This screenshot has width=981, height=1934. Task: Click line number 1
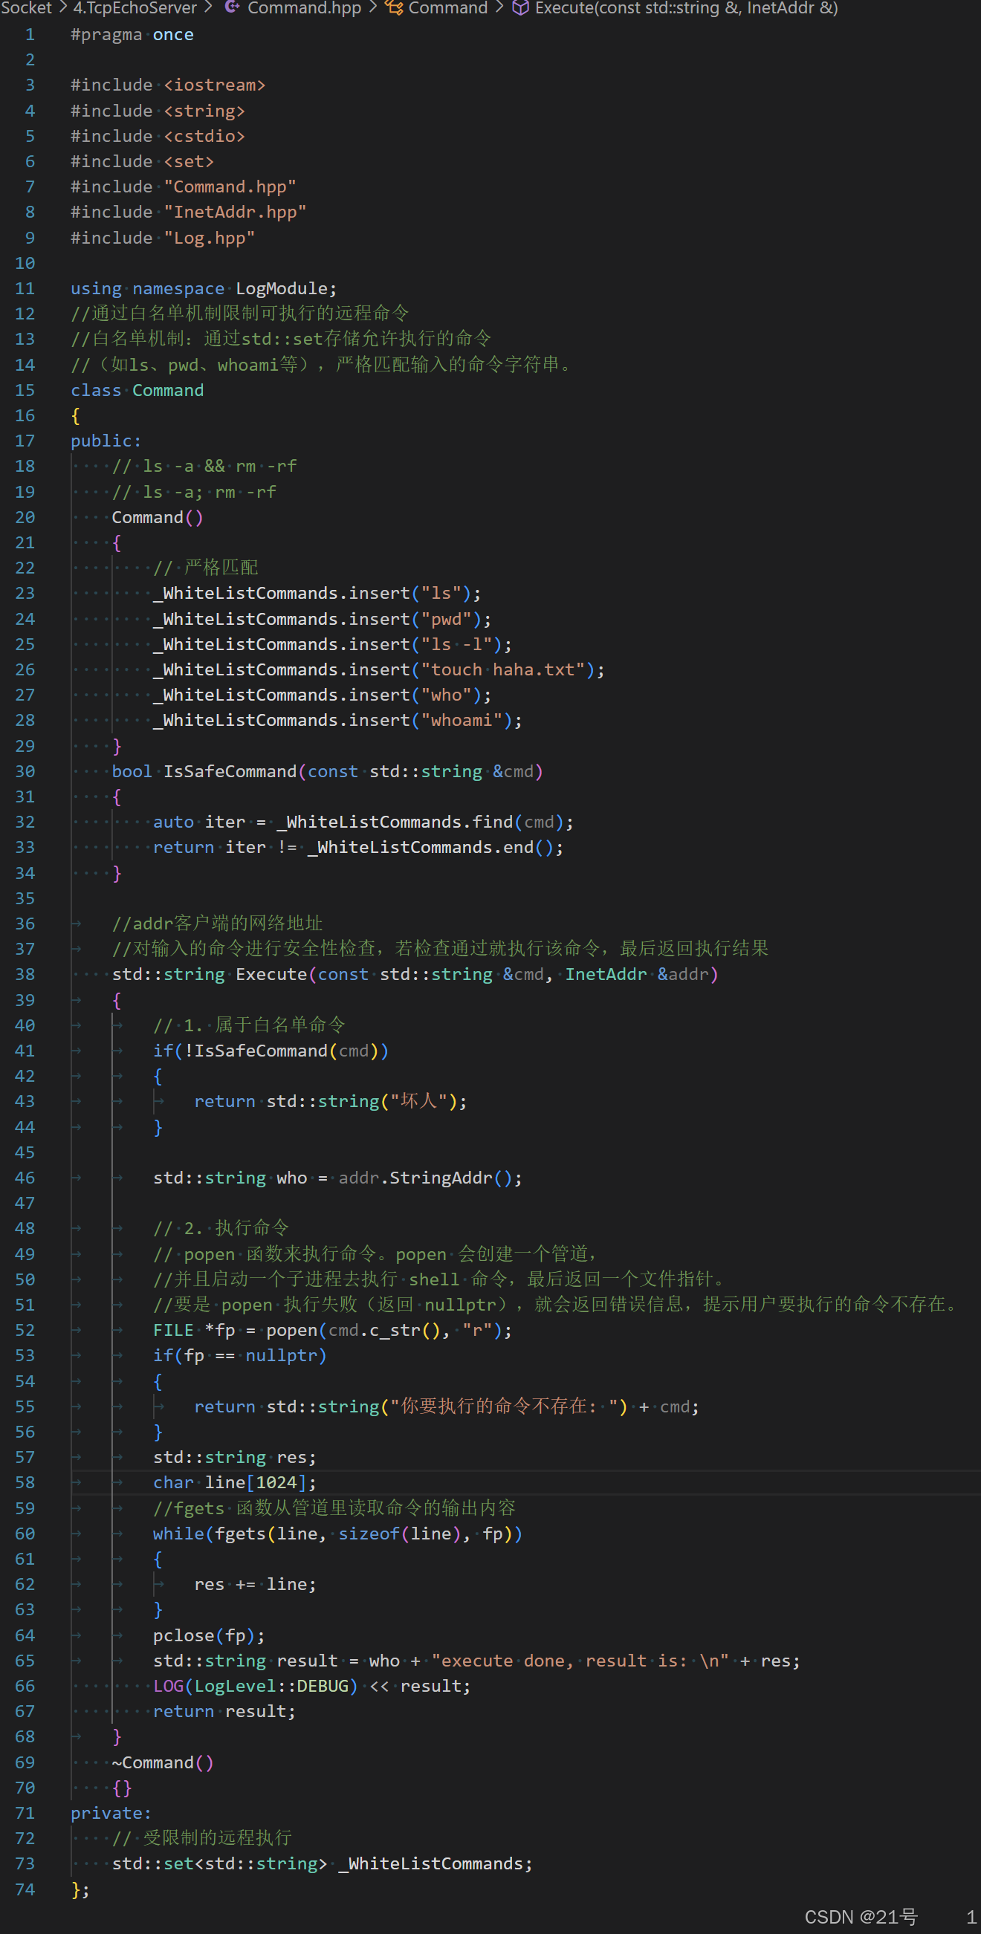point(30,34)
